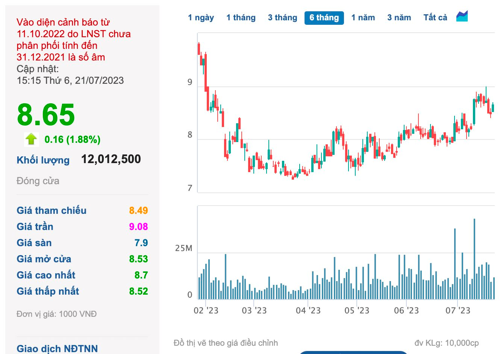
Task: Click the floor price value 7.9
Action: (141, 243)
